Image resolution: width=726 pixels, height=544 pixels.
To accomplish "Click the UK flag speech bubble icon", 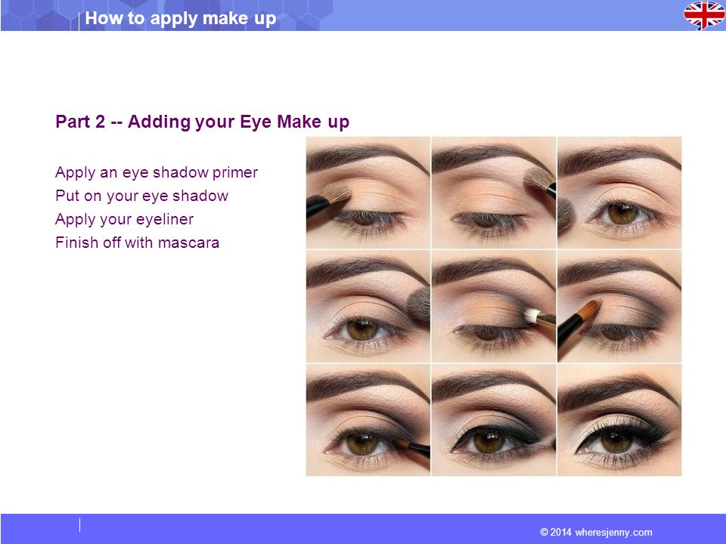I will tap(704, 15).
